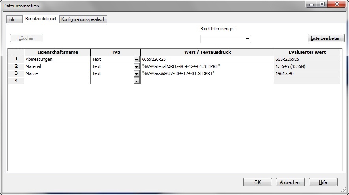Click the empty property name cell in row 4
This screenshot has height=195, width=349.
[x=57, y=81]
